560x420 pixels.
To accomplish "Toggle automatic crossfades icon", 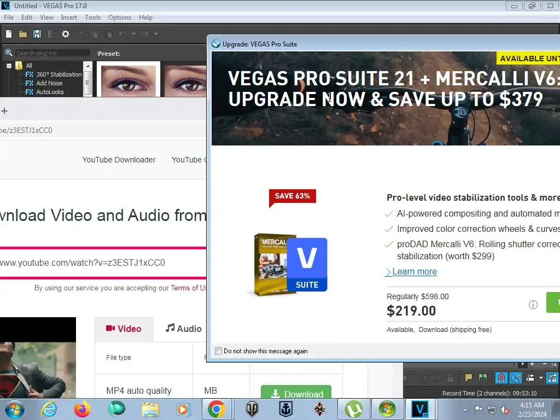I will (x=516, y=377).
